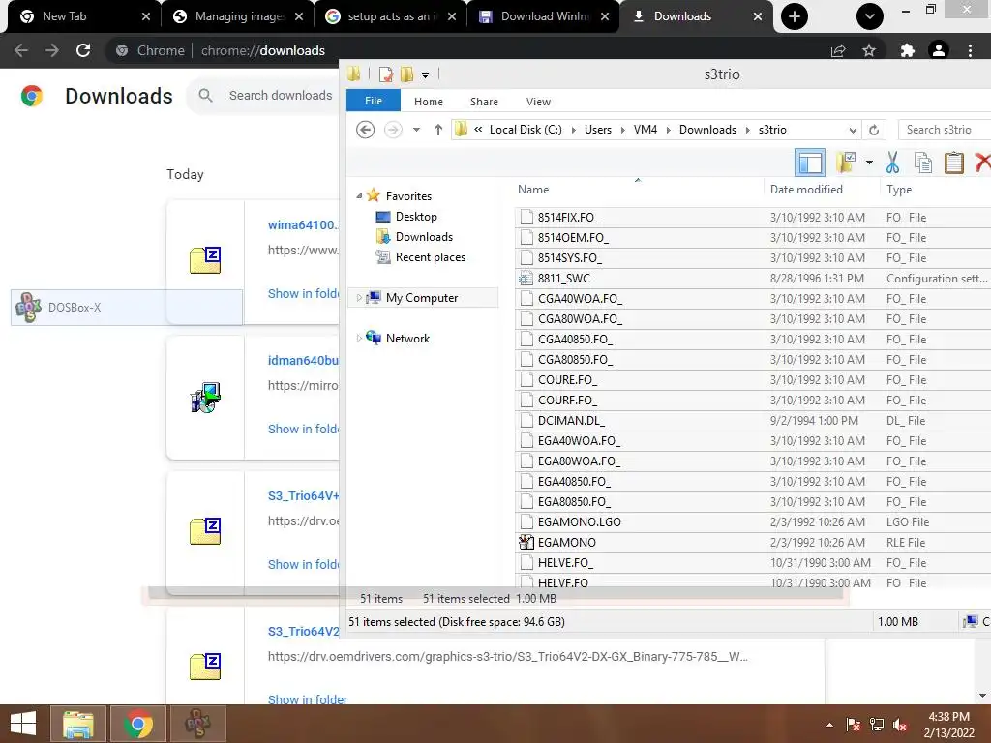Expand the My Computer tree node
Viewport: 991px width, 743px height.
[359, 298]
